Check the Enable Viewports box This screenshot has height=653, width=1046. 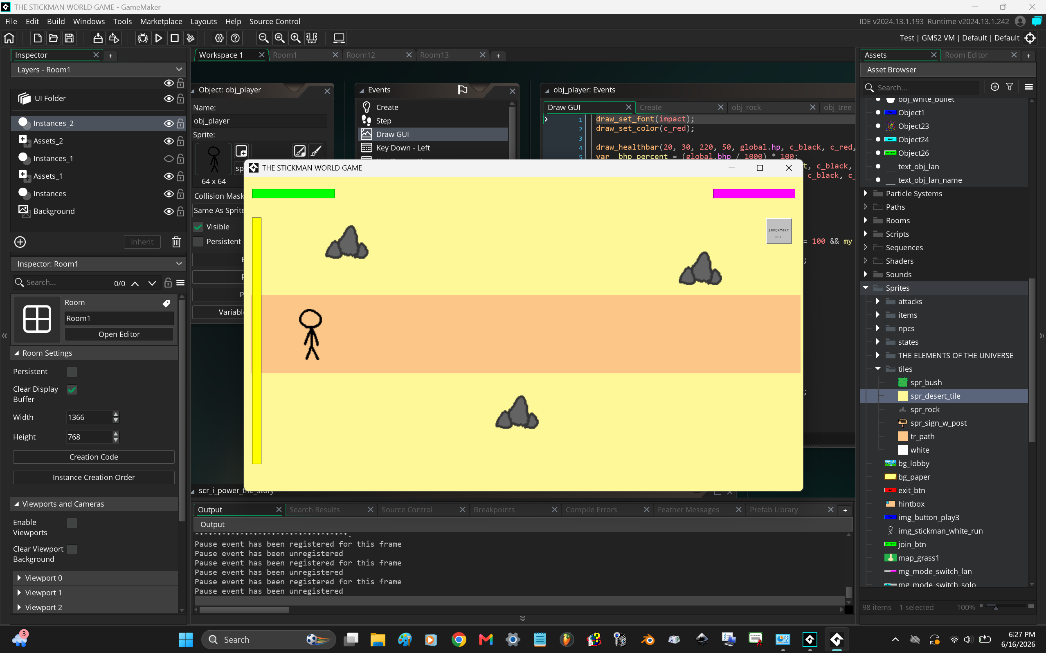pyautogui.click(x=72, y=523)
